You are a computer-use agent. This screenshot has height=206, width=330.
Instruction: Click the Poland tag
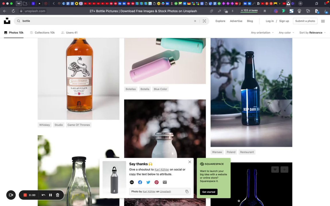coord(231,152)
